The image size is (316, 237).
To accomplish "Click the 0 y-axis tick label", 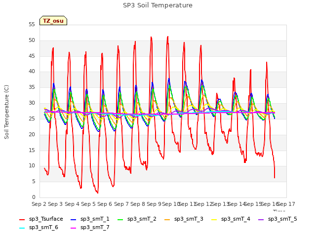I will click(34, 197).
